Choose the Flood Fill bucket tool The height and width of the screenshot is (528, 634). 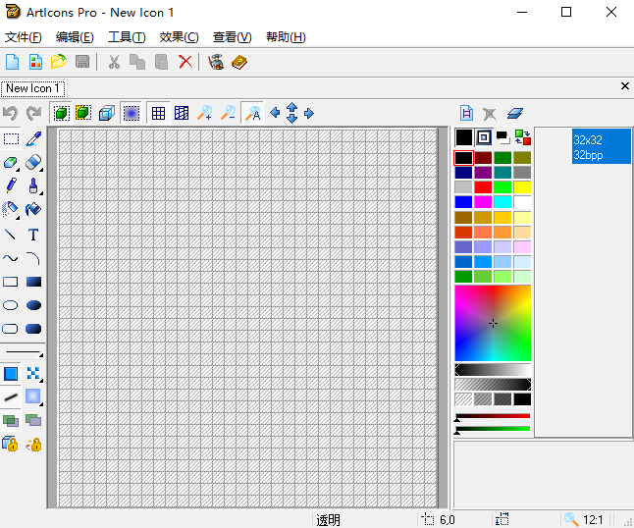pos(33,209)
